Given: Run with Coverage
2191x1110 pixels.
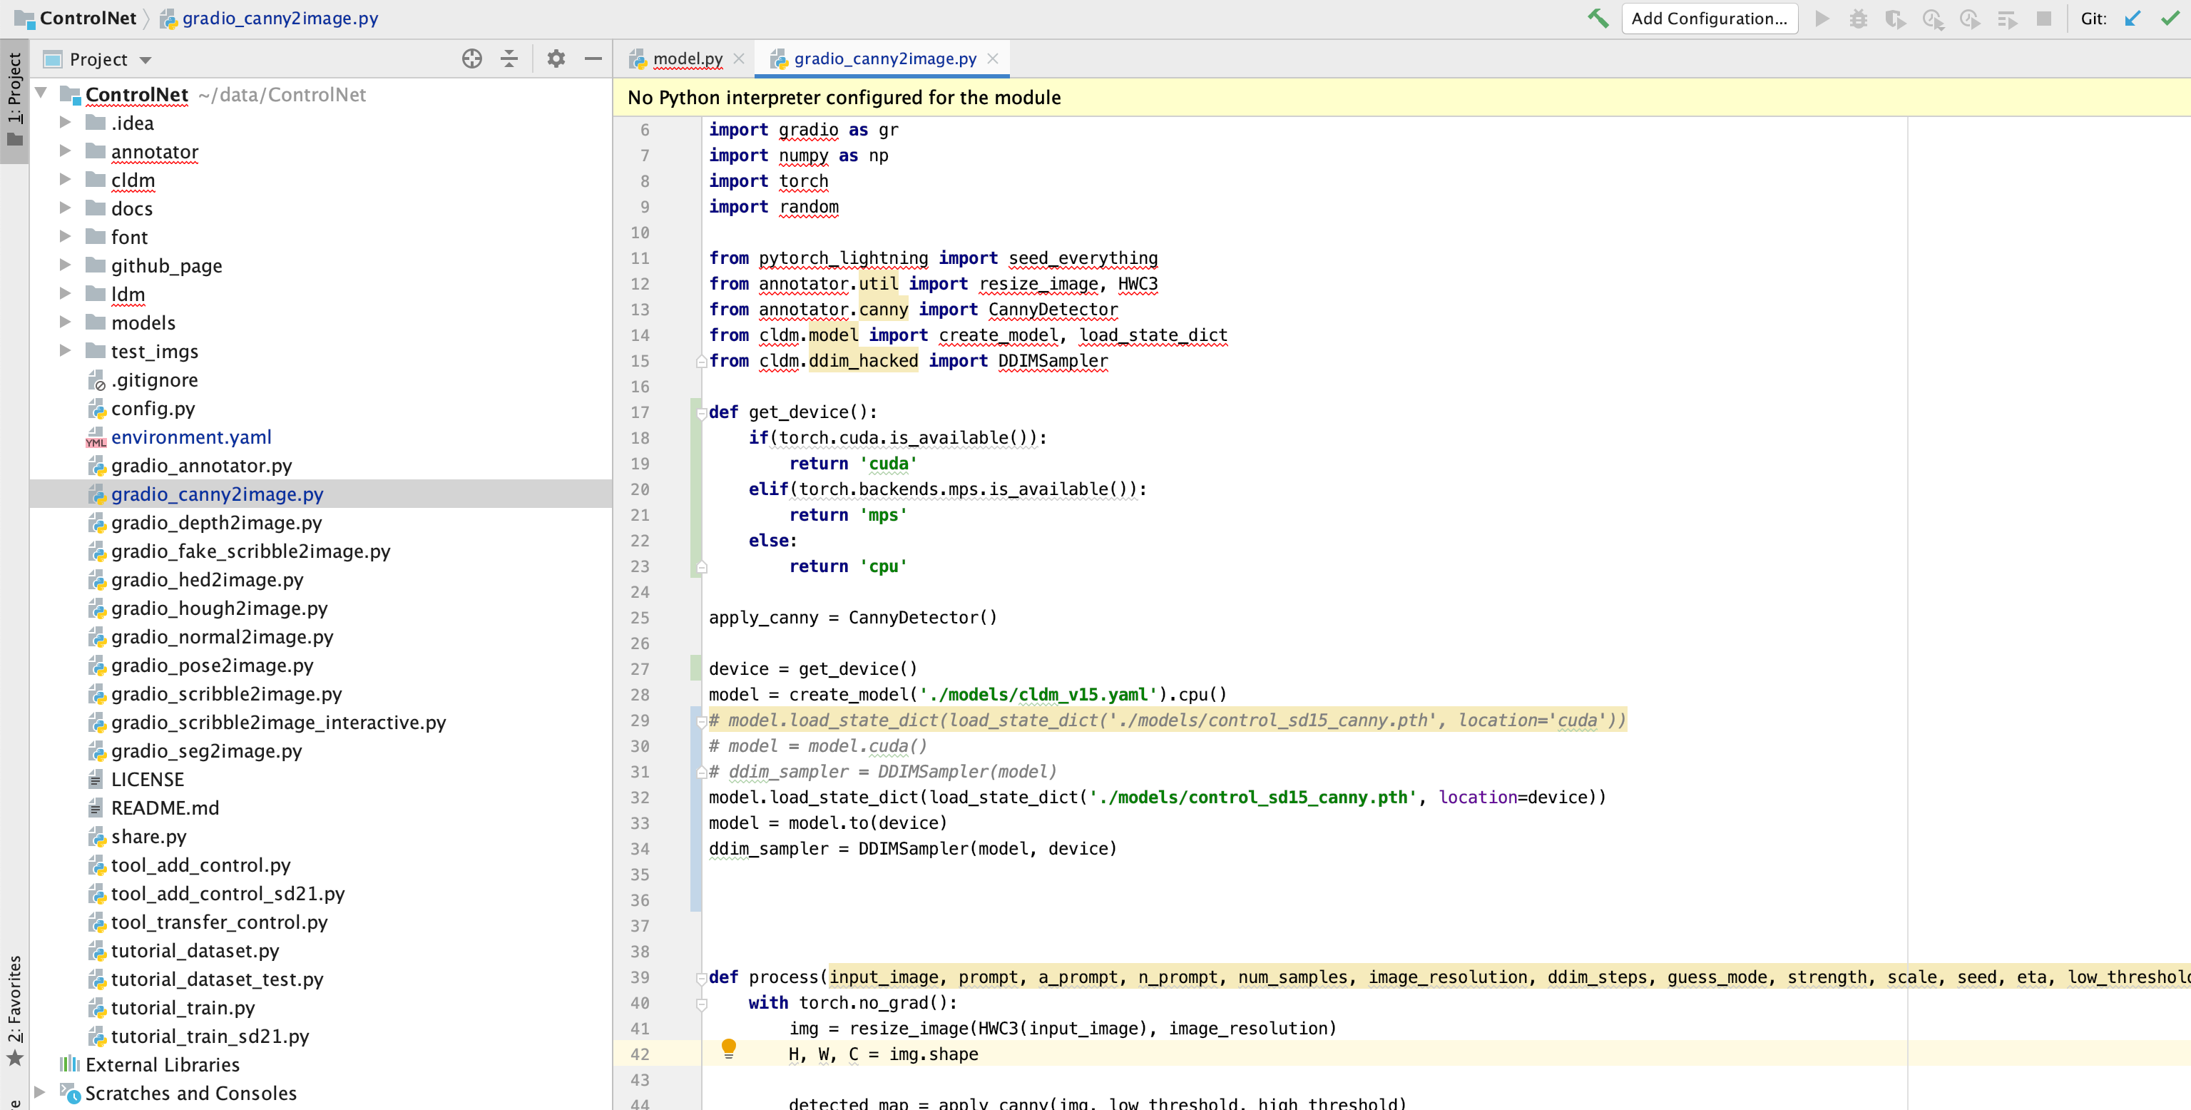Looking at the screenshot, I should click(x=1896, y=19).
